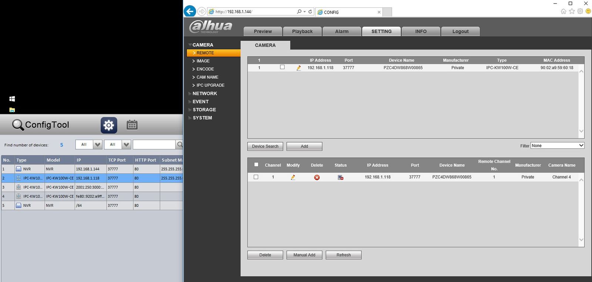Click scroll-down arrow of added devices list
This screenshot has height=282, width=592.
coord(581,240)
